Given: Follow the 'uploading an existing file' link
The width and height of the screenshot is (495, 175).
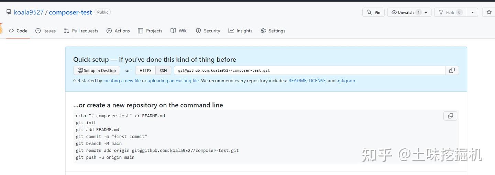Looking at the screenshot, I should pos(173,81).
